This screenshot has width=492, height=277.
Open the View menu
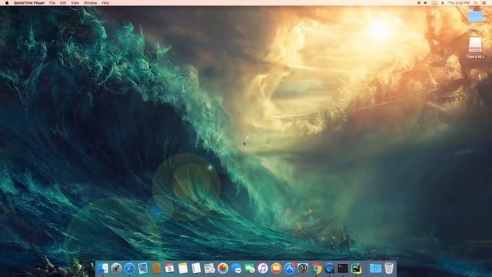[75, 3]
